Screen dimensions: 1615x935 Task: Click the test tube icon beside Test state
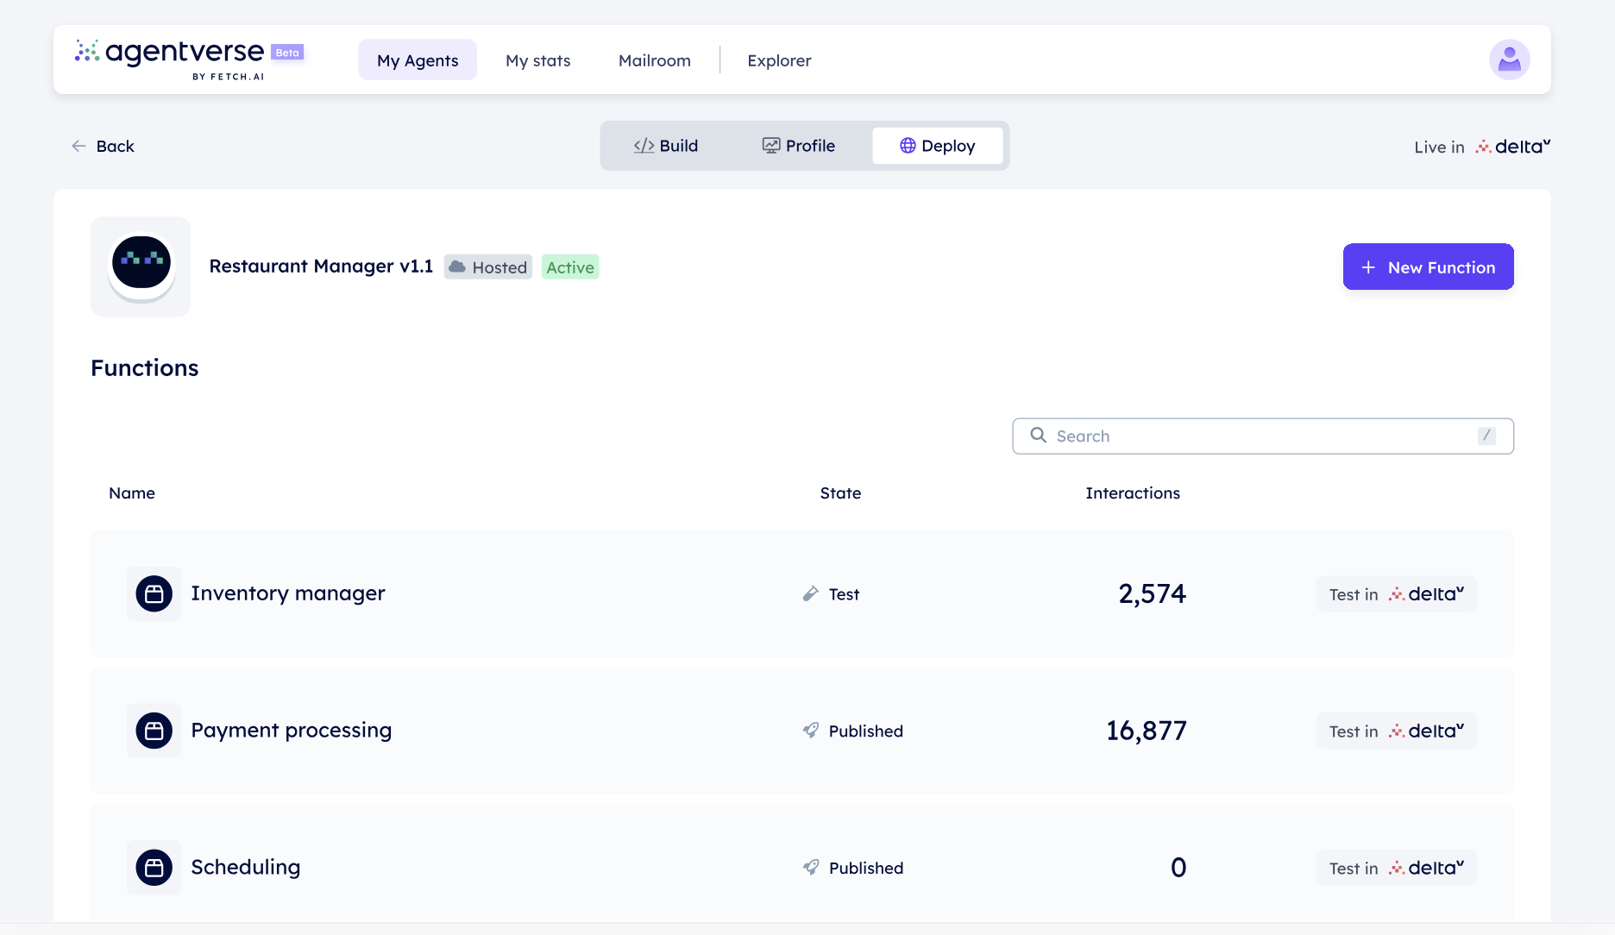click(x=810, y=593)
